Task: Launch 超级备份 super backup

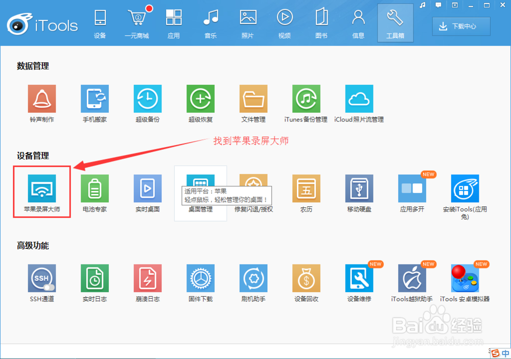Action: pos(147,99)
